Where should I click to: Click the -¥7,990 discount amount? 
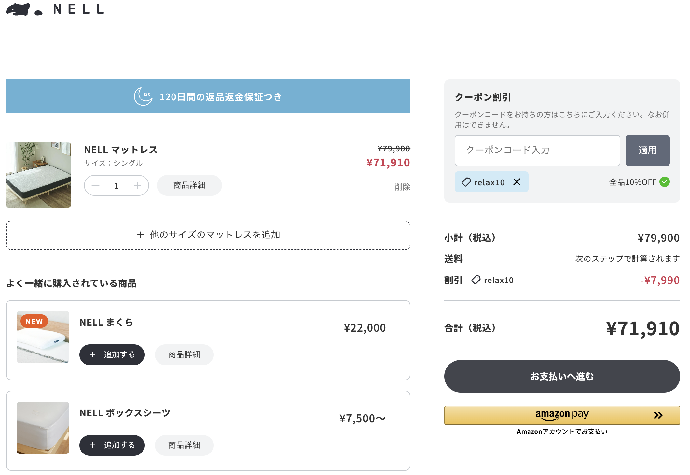coord(660,280)
